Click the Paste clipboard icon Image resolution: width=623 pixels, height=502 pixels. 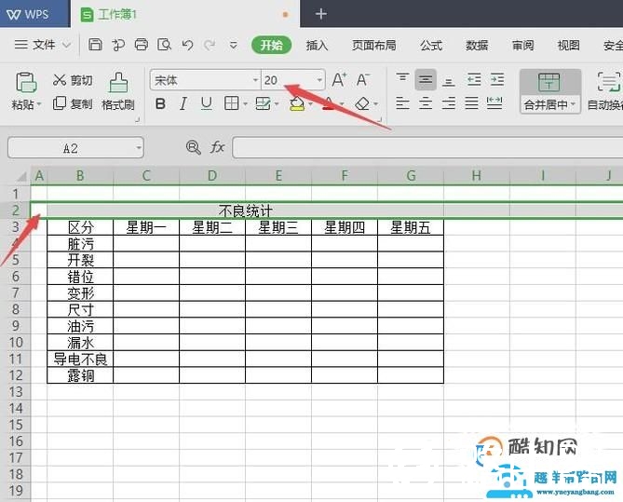[26, 83]
